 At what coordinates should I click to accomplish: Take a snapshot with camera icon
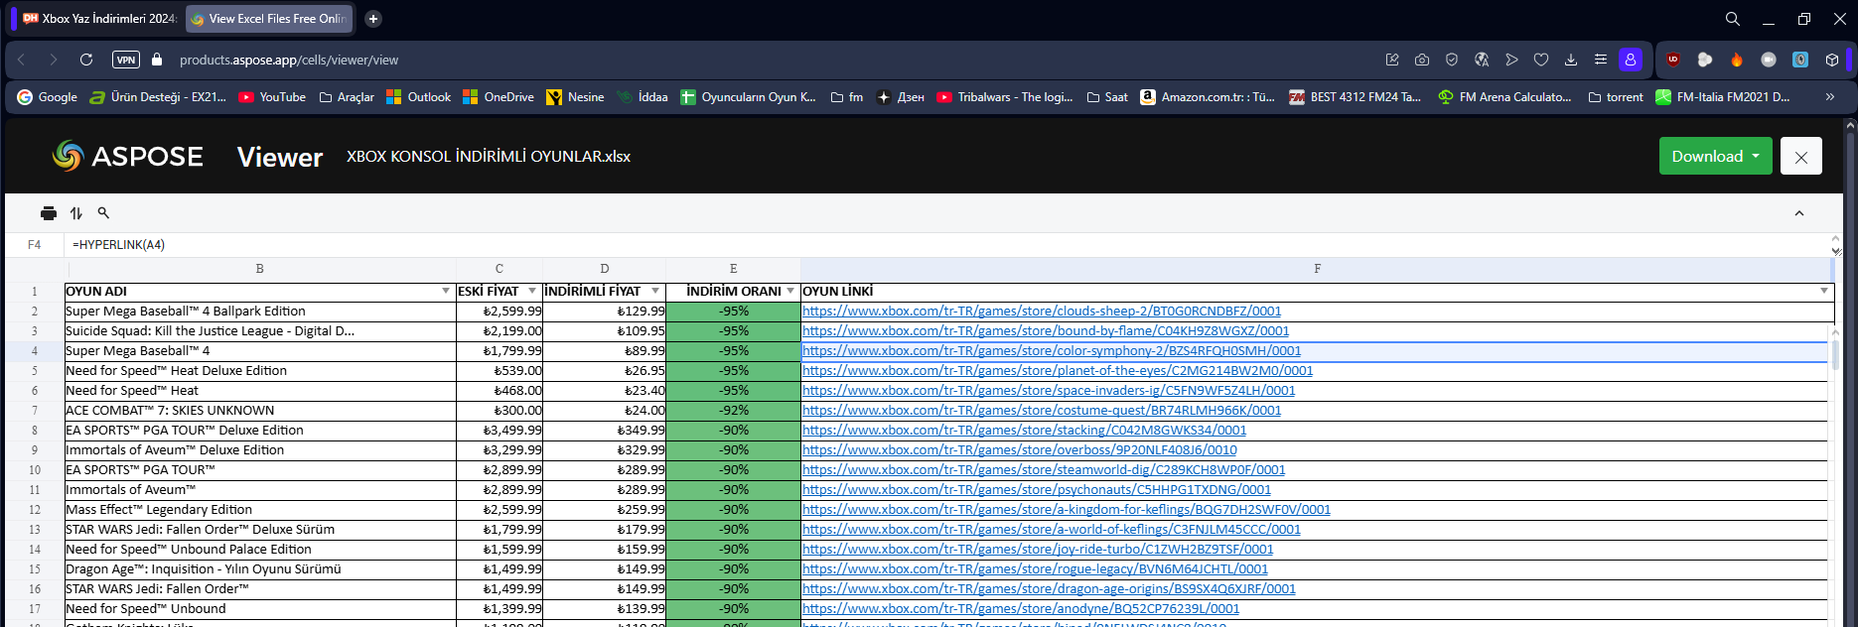point(1422,60)
